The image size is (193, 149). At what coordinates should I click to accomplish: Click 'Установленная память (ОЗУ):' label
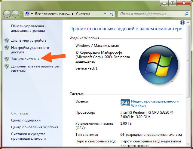[94, 126]
